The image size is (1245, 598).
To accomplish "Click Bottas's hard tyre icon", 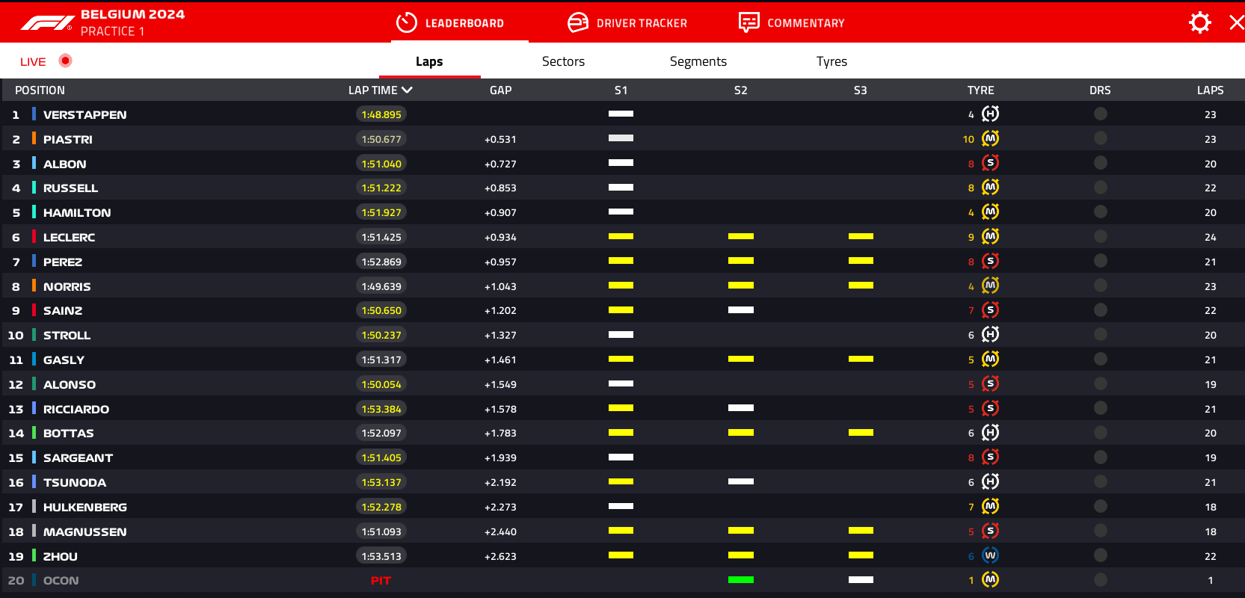I will click(990, 432).
